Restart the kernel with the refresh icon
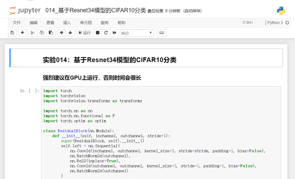 point(106,33)
